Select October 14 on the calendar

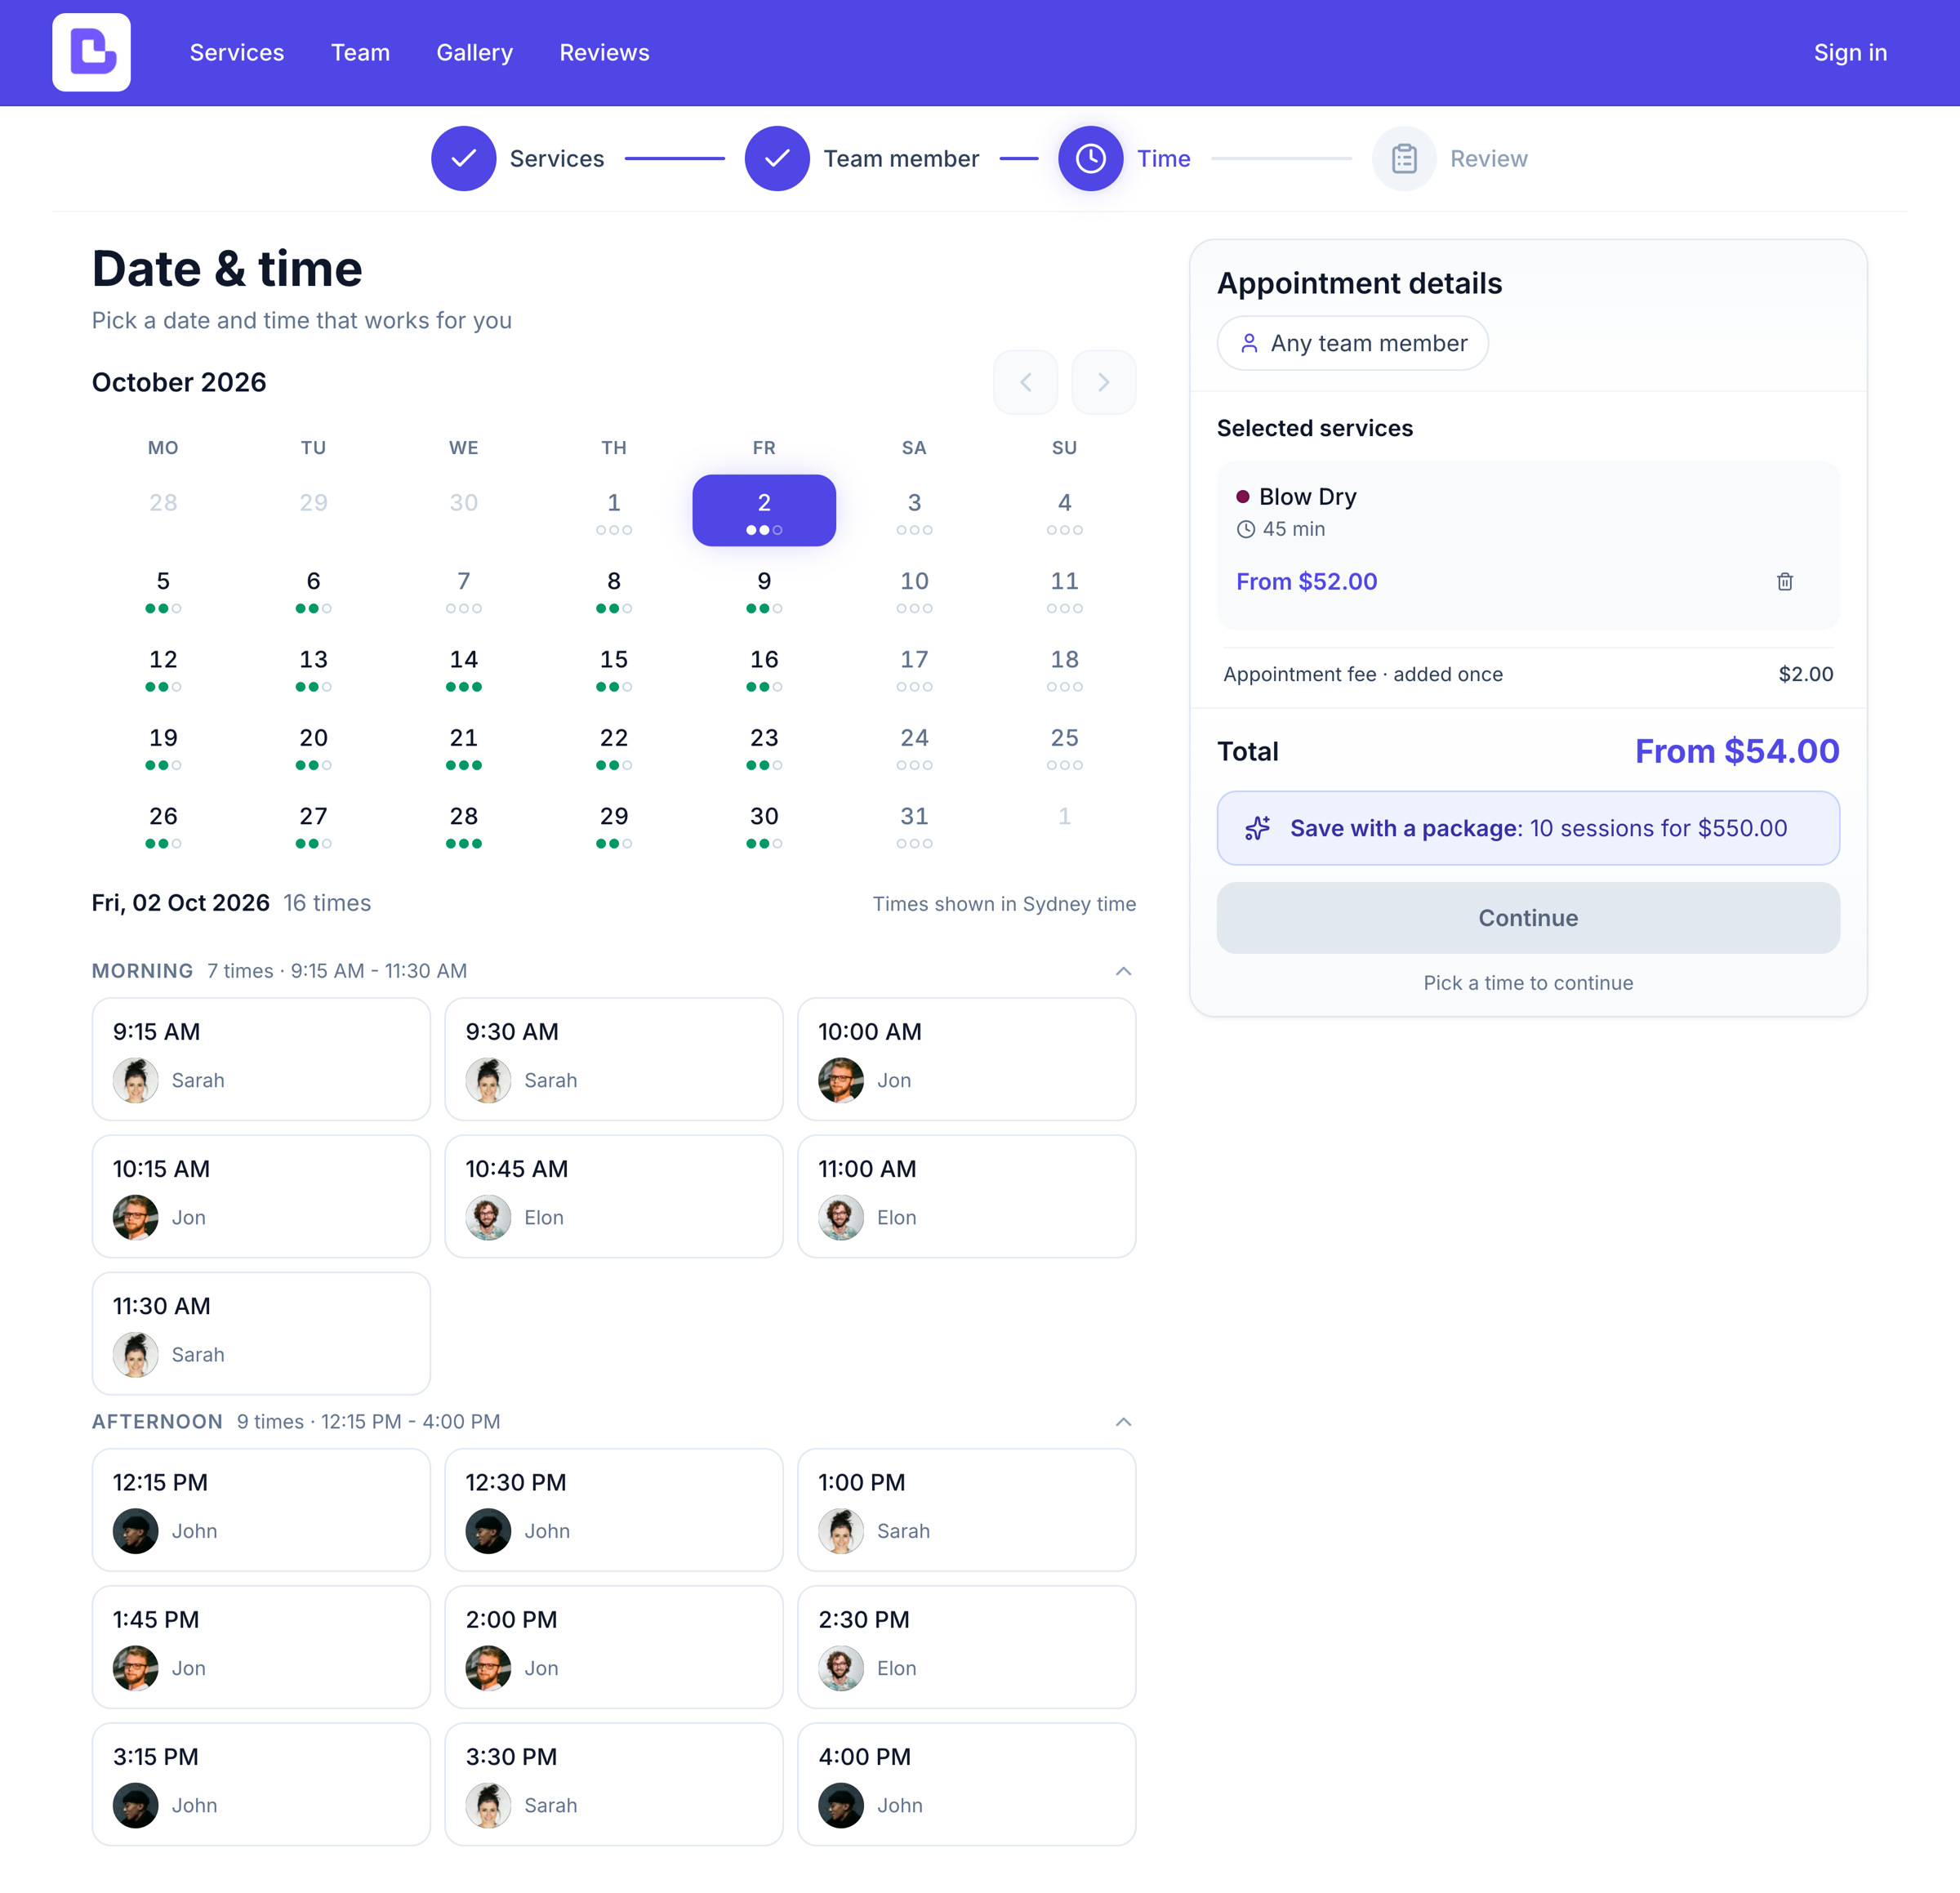464,668
